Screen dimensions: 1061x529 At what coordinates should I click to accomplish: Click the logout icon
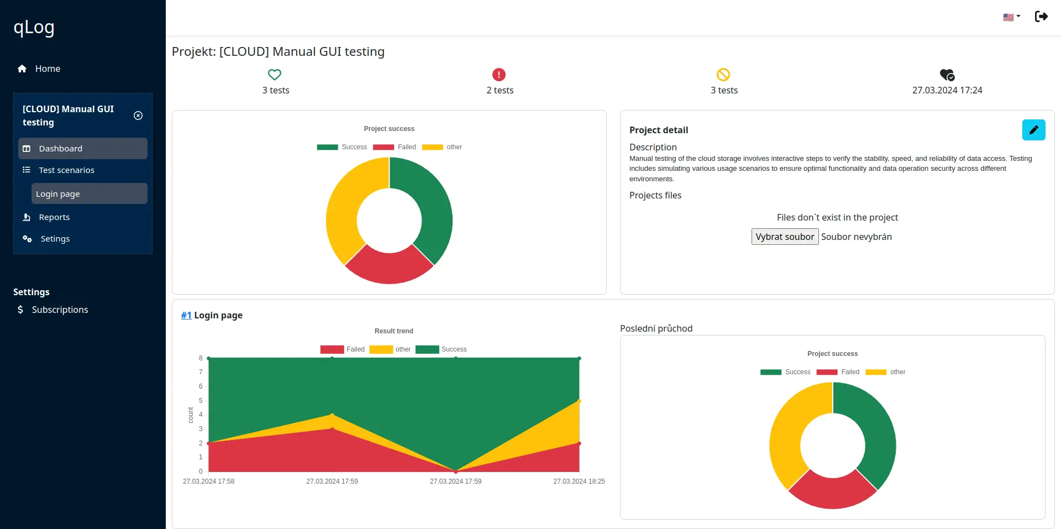point(1041,17)
